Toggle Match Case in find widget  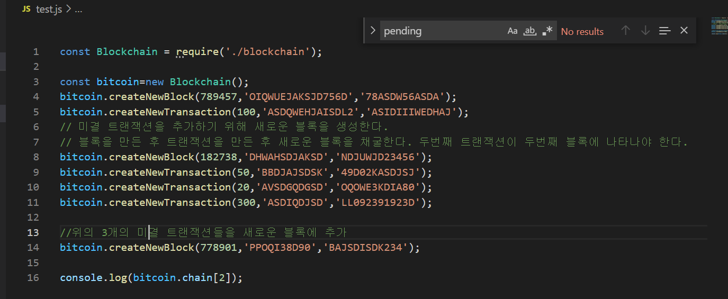[x=513, y=31]
